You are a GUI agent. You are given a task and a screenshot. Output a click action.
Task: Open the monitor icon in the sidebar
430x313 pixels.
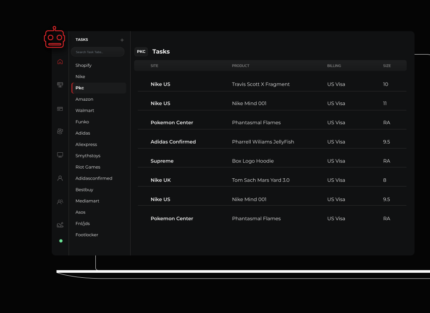pos(60,155)
